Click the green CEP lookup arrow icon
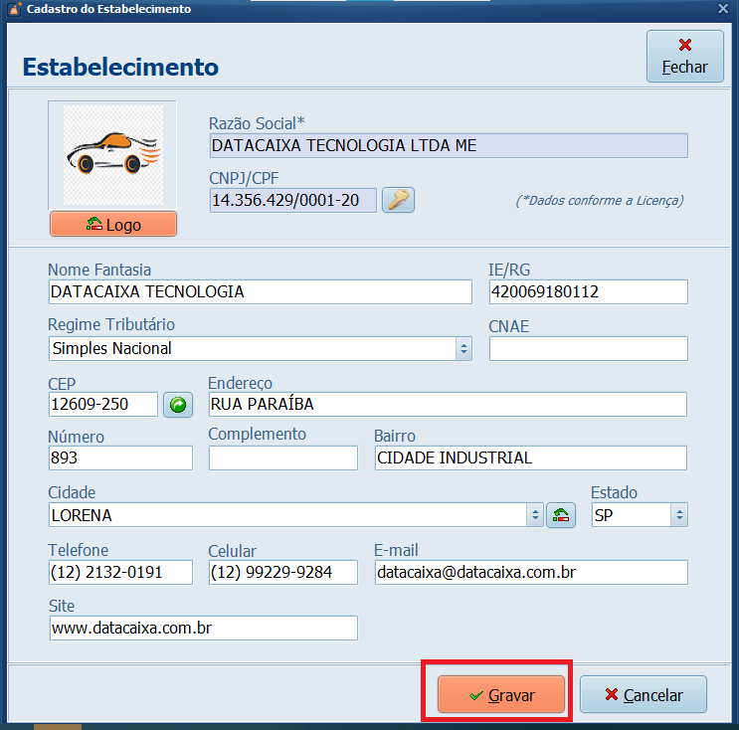739x730 pixels. point(178,405)
